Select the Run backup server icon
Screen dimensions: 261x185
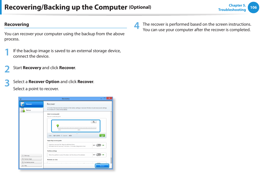click(22, 162)
